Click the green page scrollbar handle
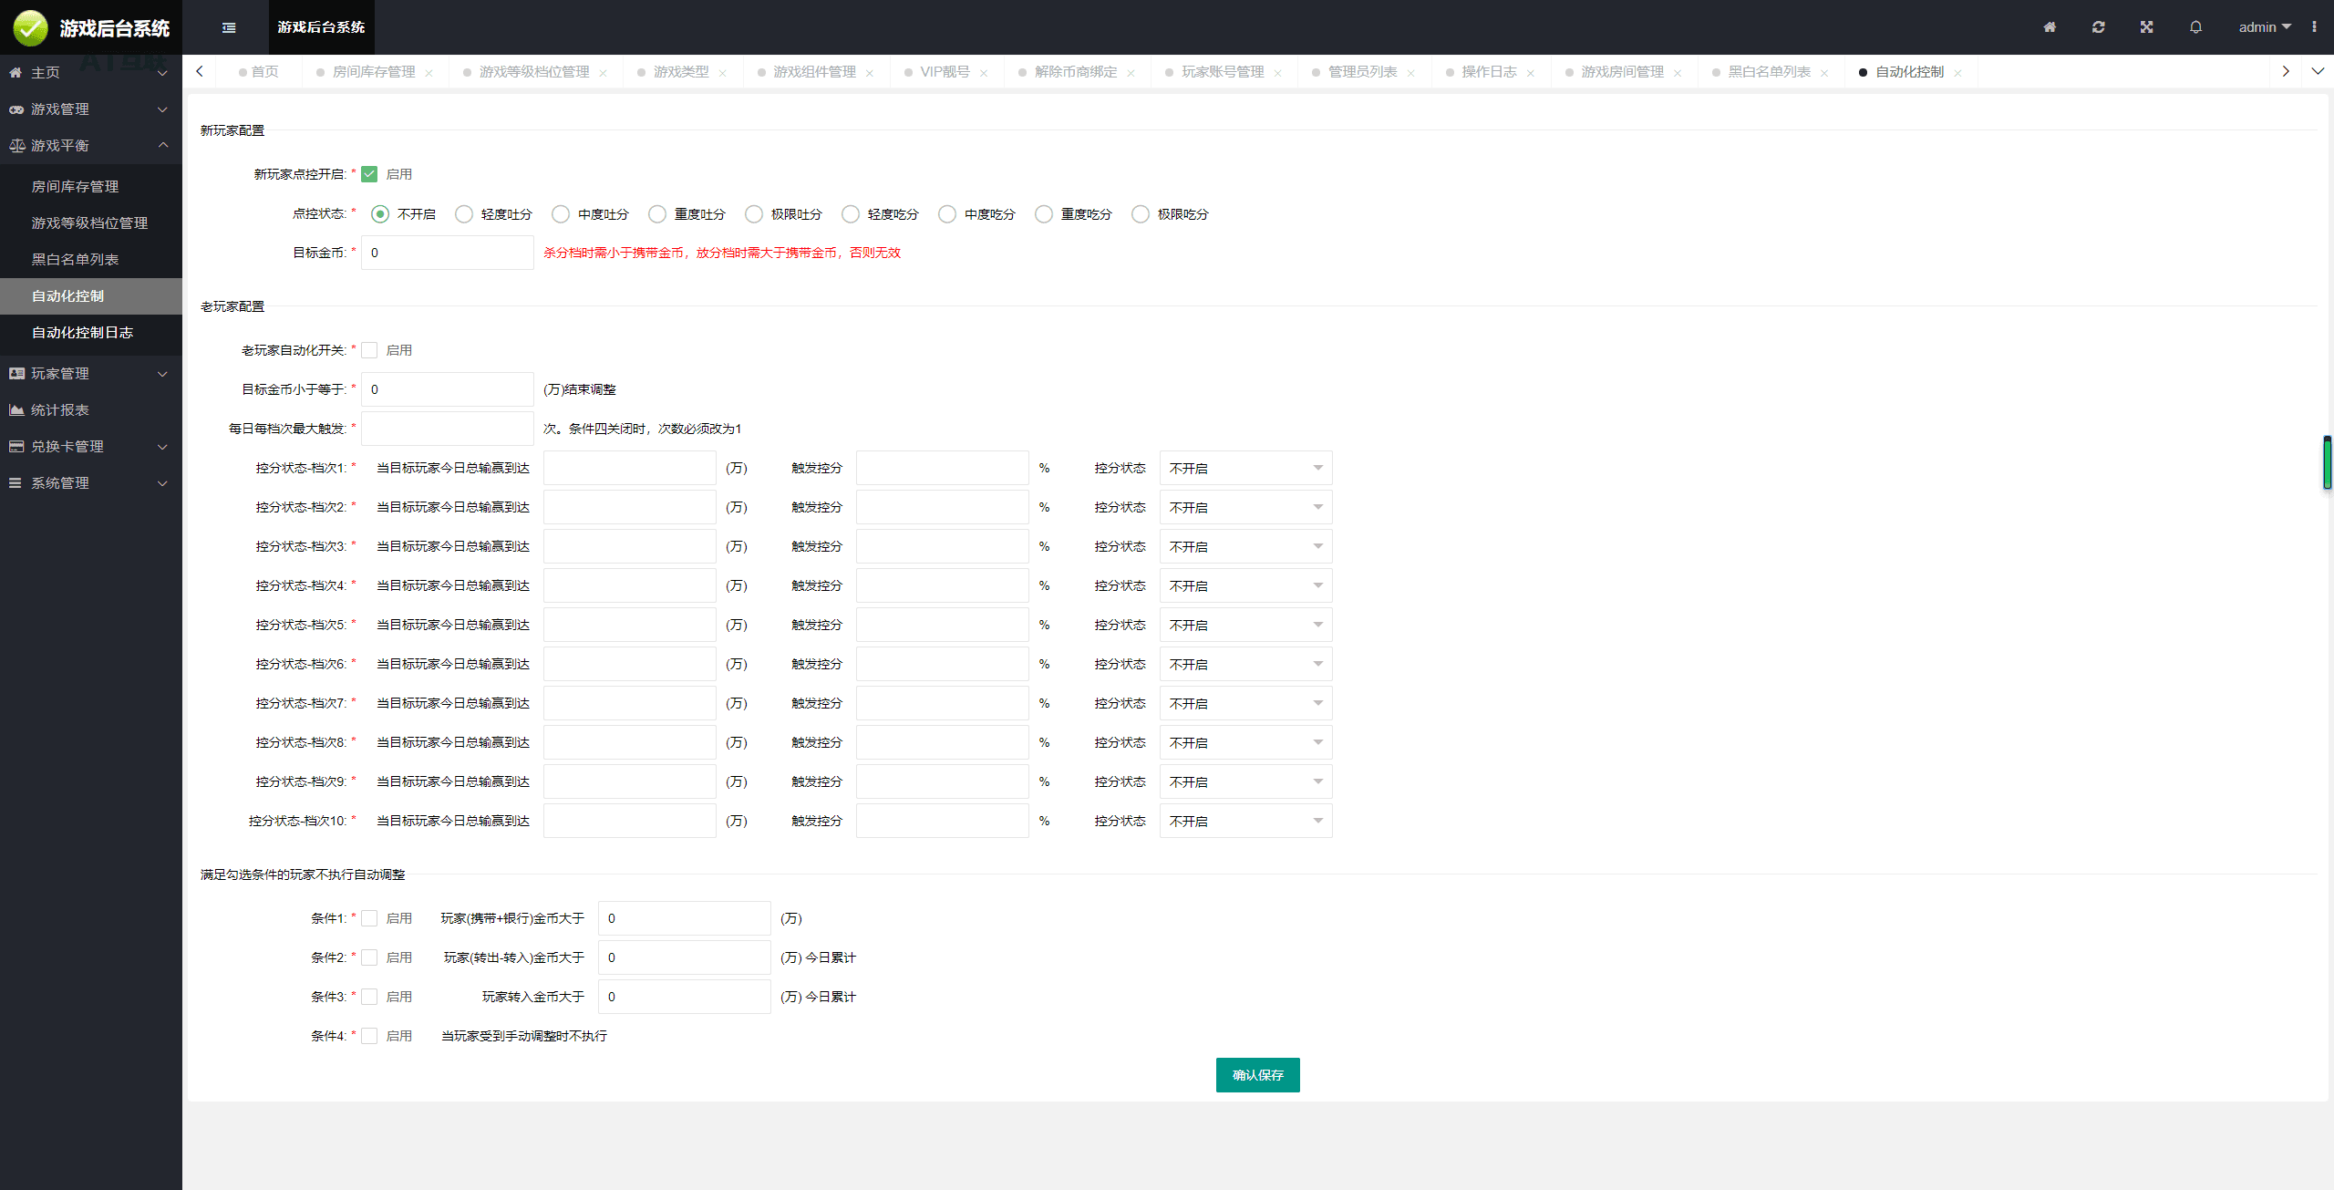The image size is (2334, 1190). [2327, 462]
